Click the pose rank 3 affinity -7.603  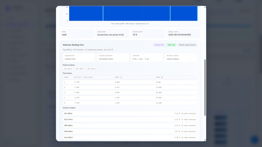pyautogui.click(x=76, y=92)
